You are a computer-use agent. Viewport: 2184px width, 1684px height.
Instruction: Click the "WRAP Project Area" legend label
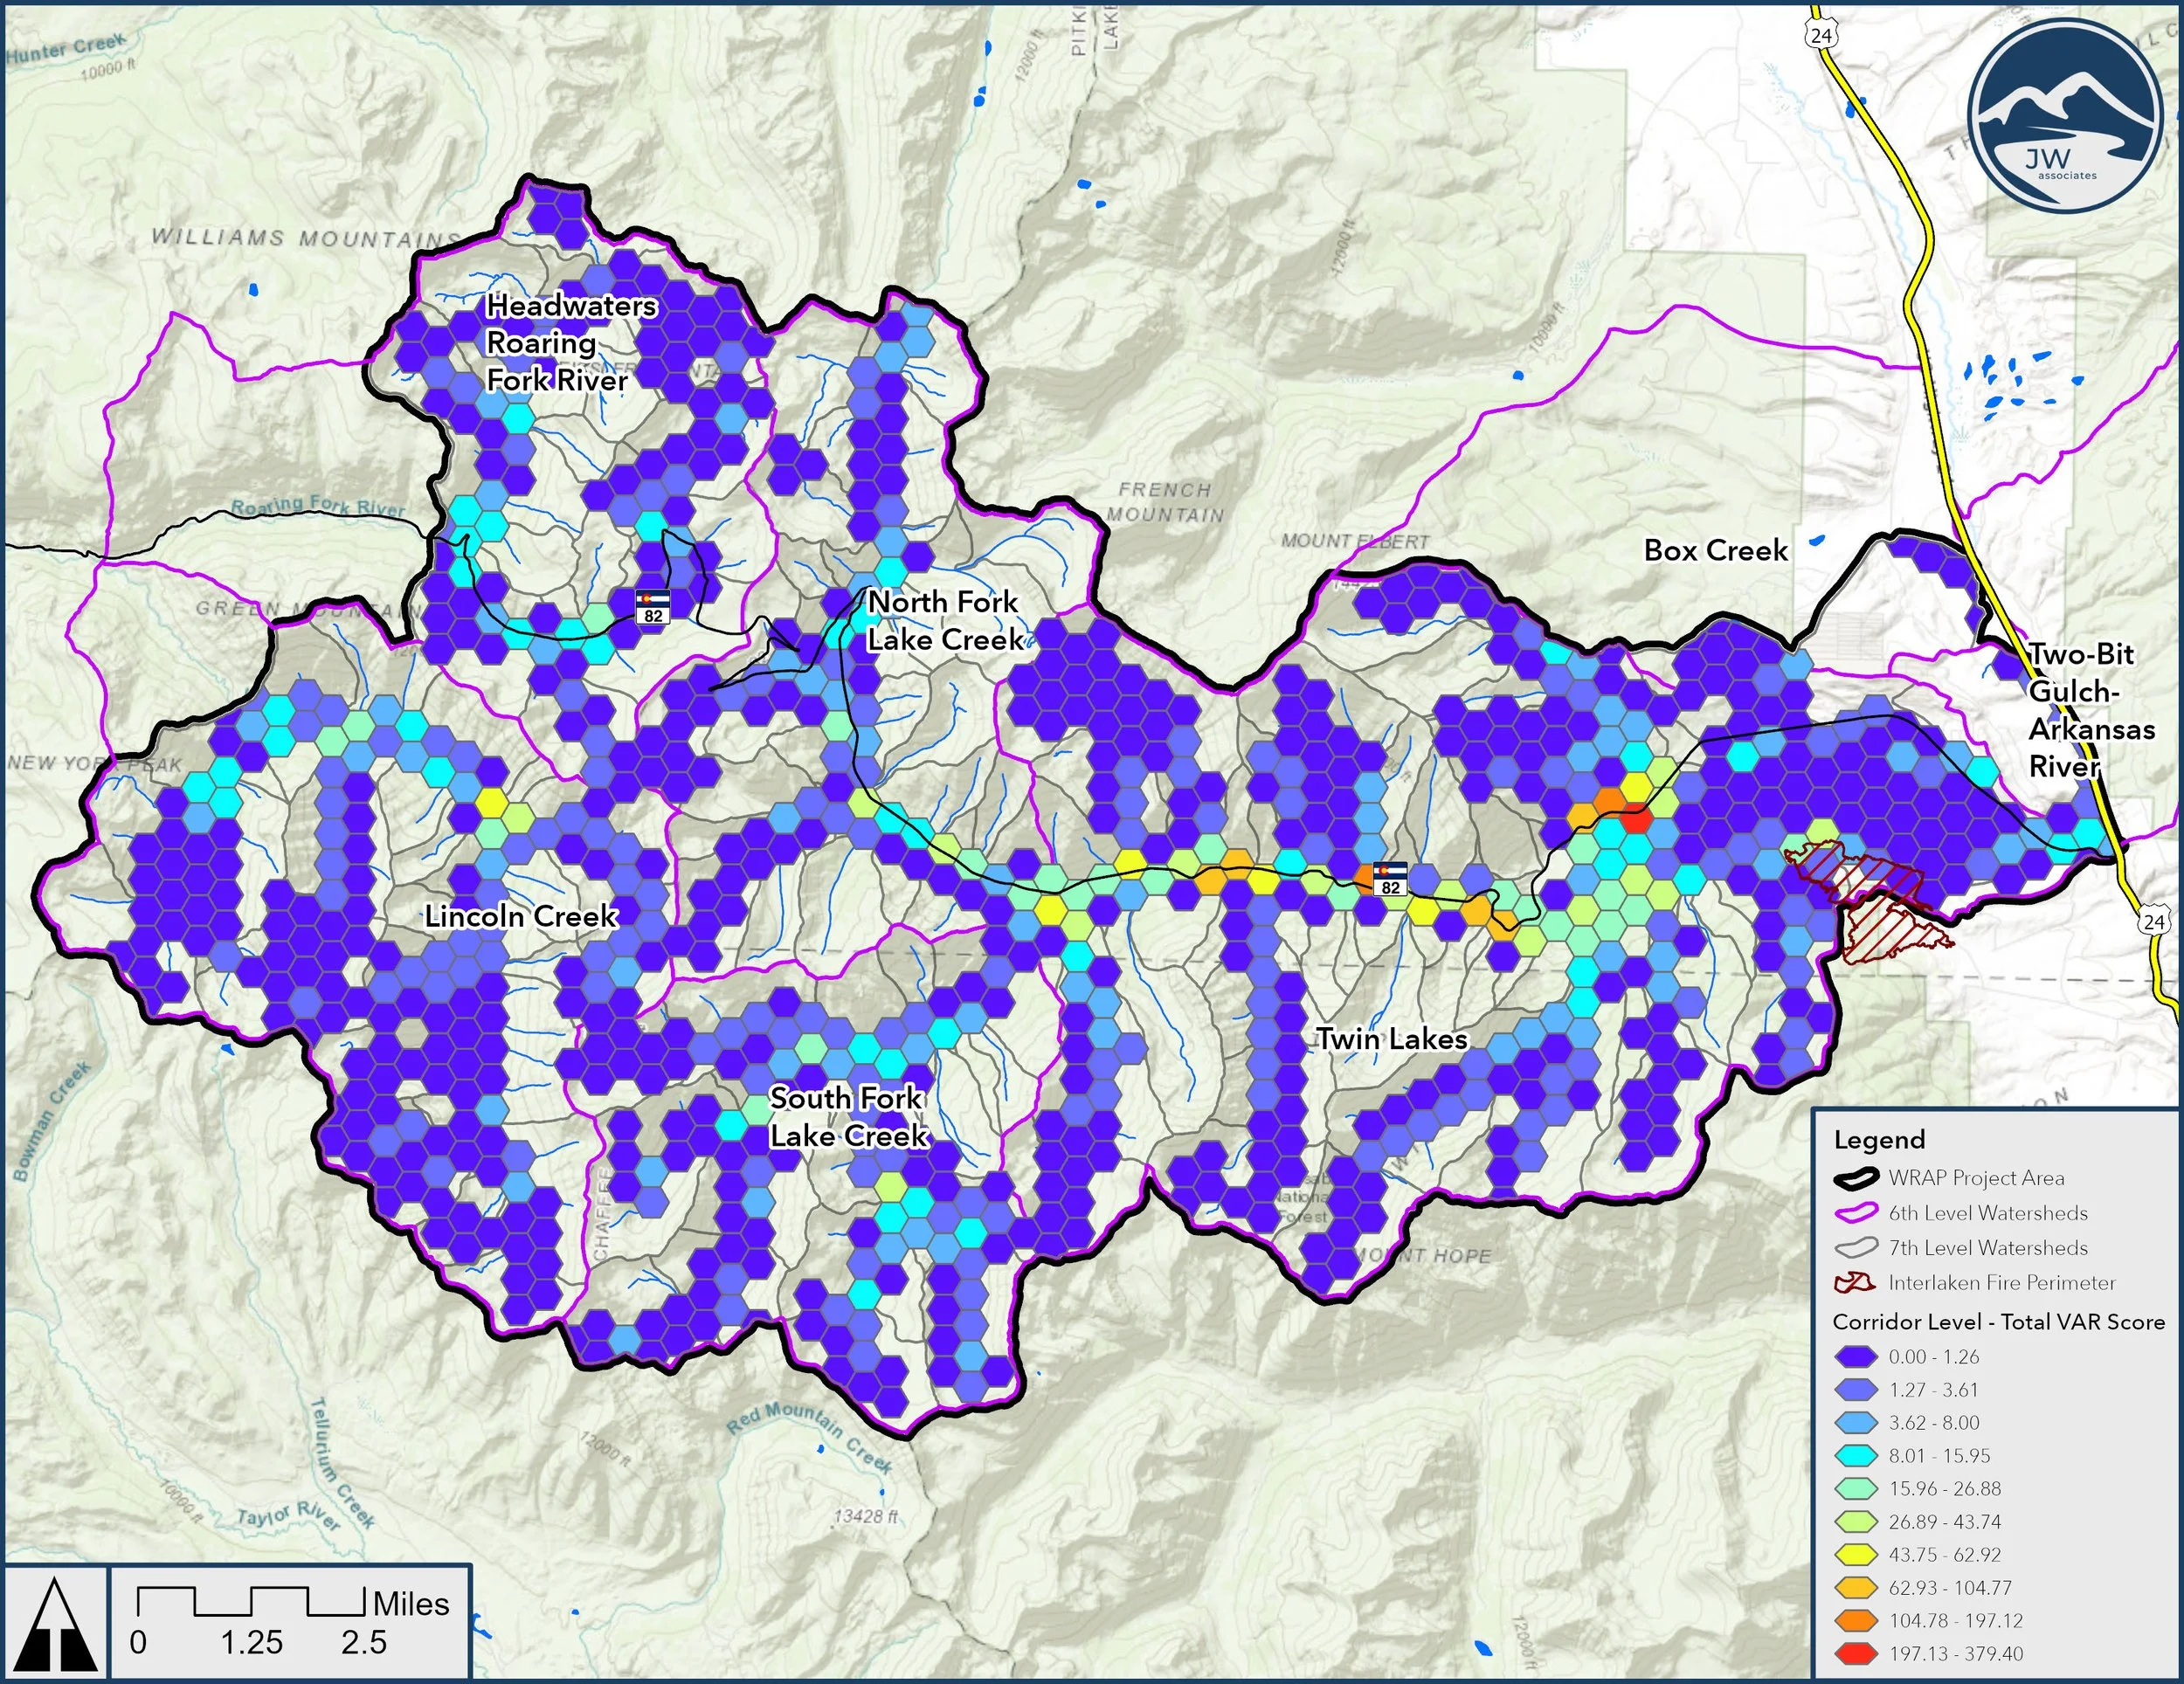click(x=1976, y=1178)
